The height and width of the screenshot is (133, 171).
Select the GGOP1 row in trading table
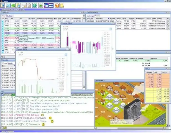[x=30, y=33]
